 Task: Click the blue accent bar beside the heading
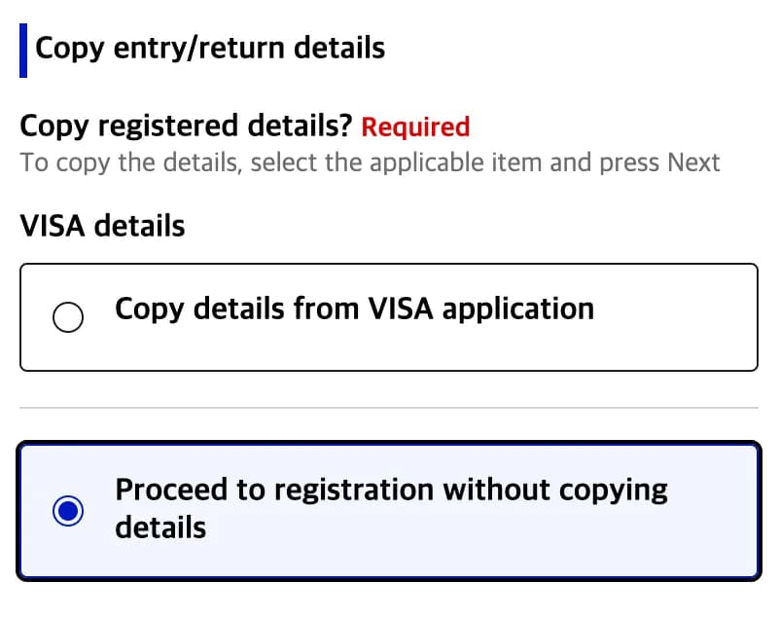pos(22,48)
